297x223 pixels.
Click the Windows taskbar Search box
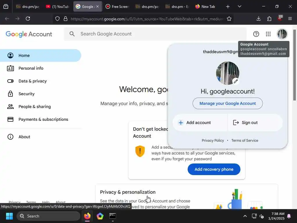(48, 216)
